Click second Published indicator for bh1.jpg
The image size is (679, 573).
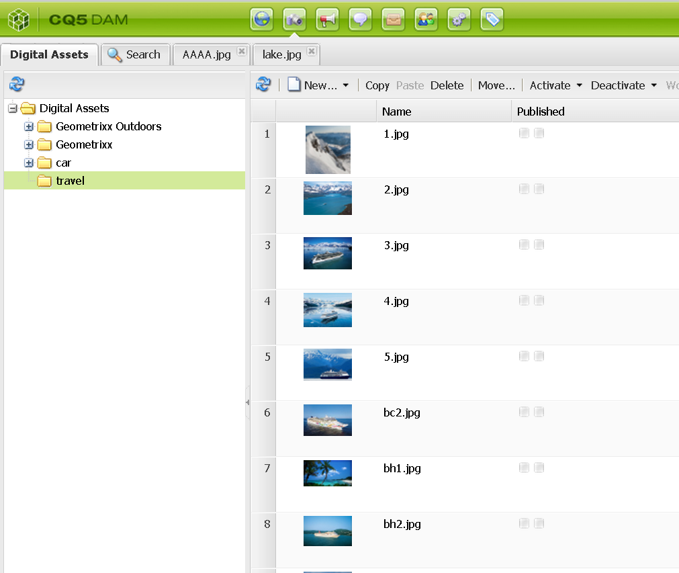[x=539, y=468]
